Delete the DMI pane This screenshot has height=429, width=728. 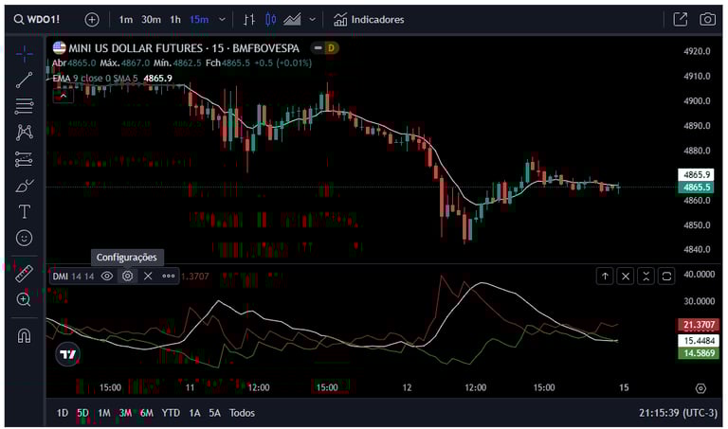(626, 277)
